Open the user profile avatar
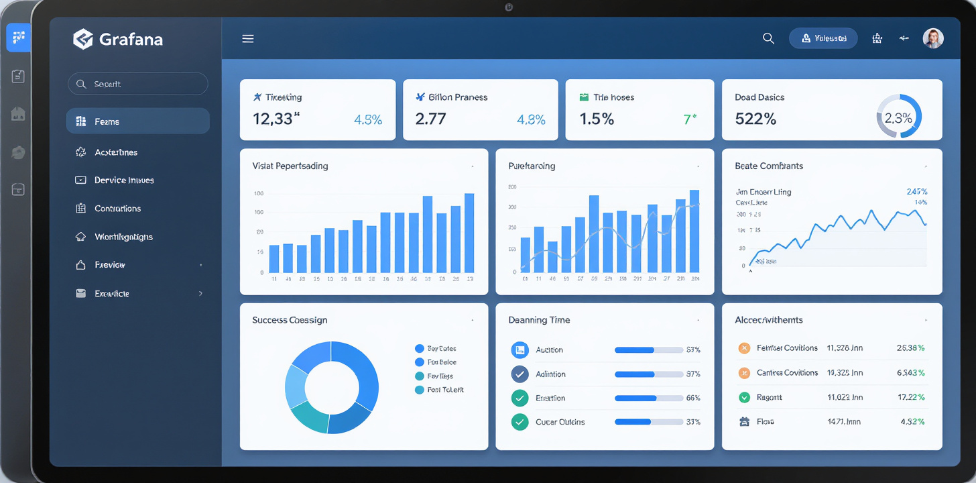 pos(932,39)
